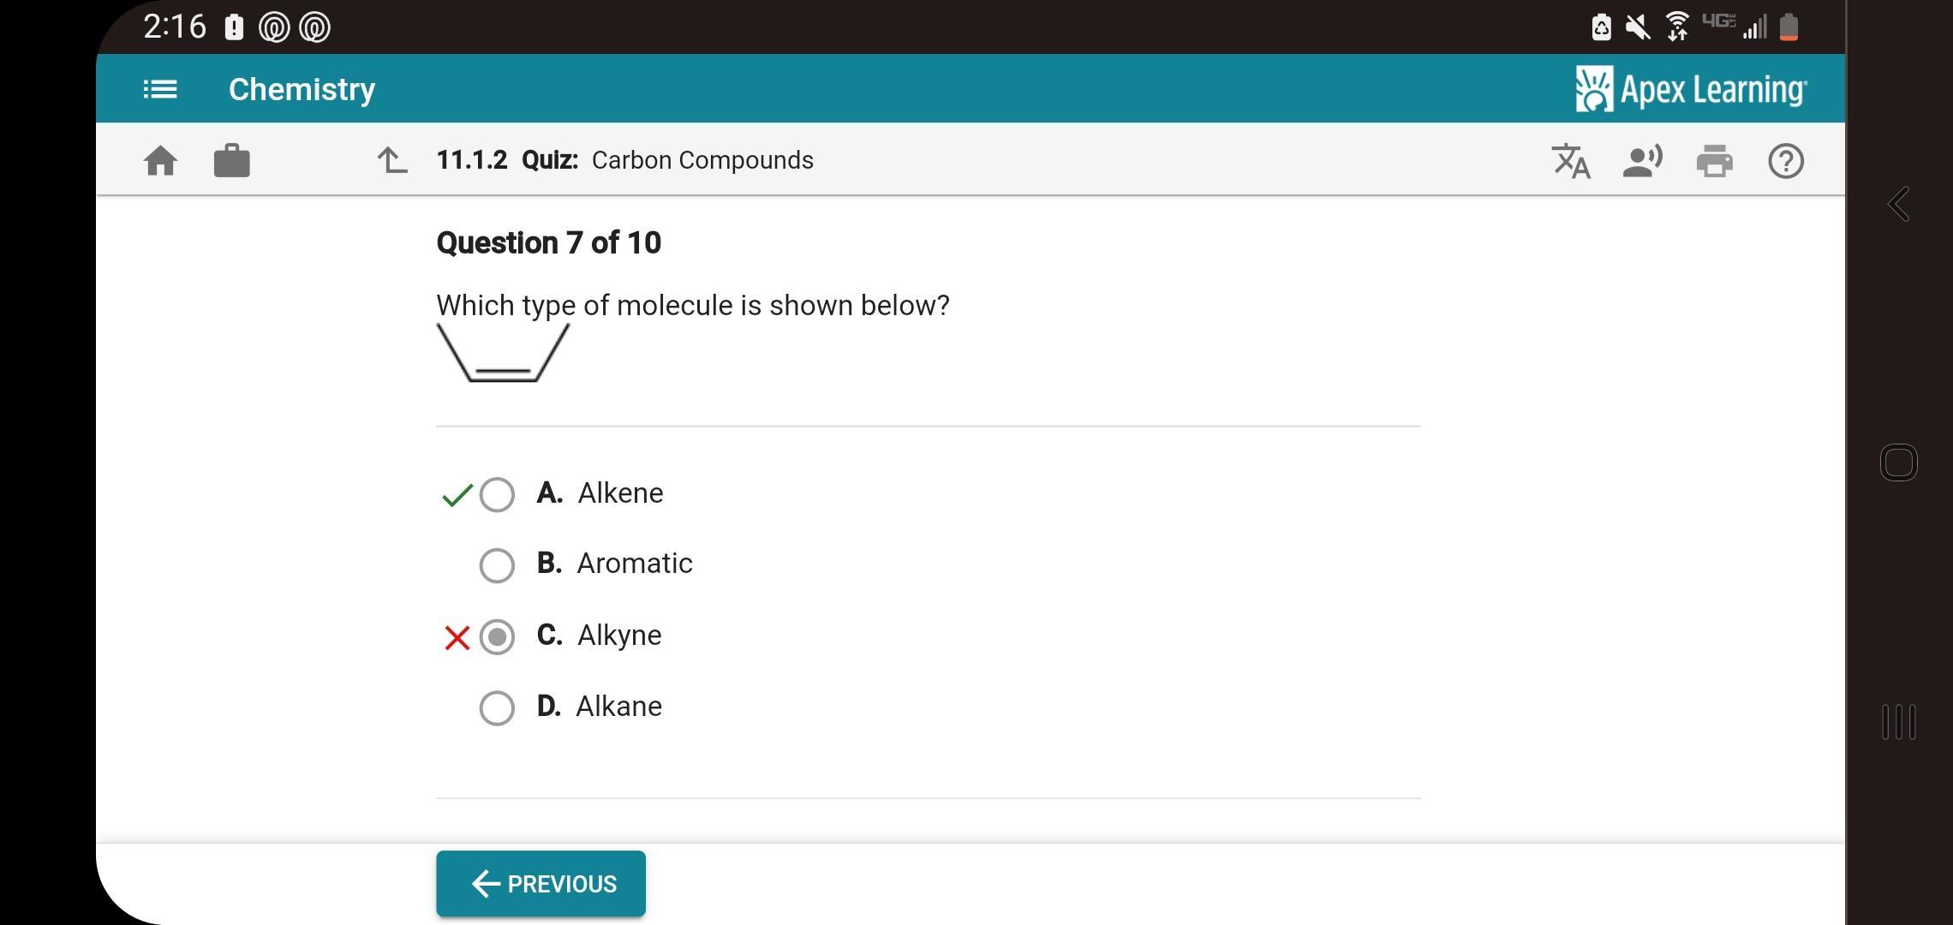Tap the Android back chevron

[1898, 204]
